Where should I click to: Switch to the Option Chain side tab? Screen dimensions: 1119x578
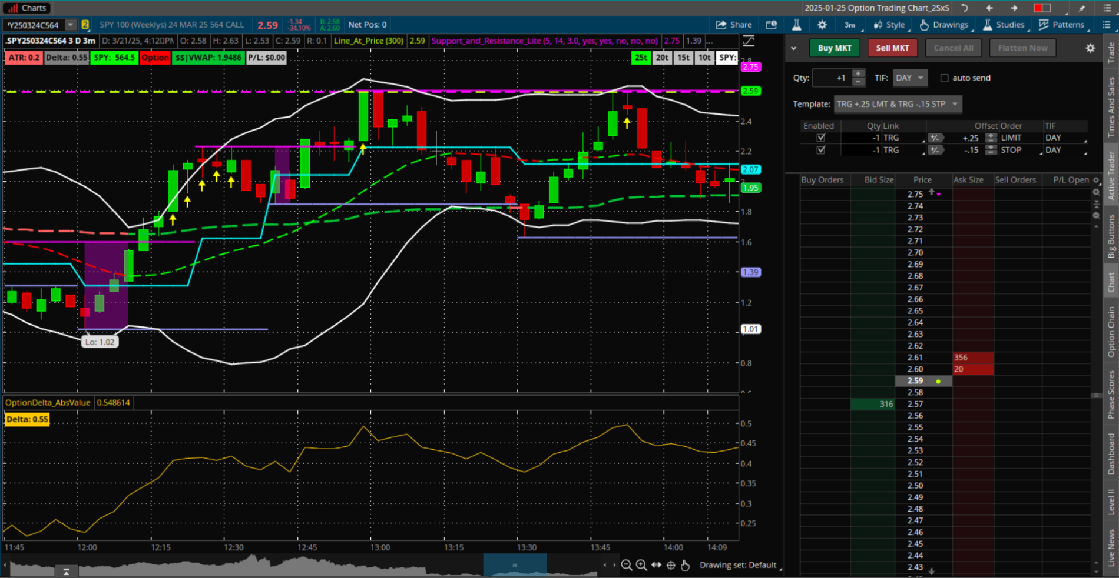coord(1111,332)
